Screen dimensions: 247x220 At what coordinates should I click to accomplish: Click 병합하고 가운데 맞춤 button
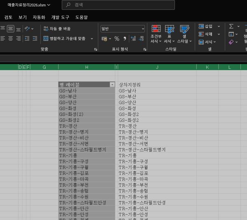(64, 39)
